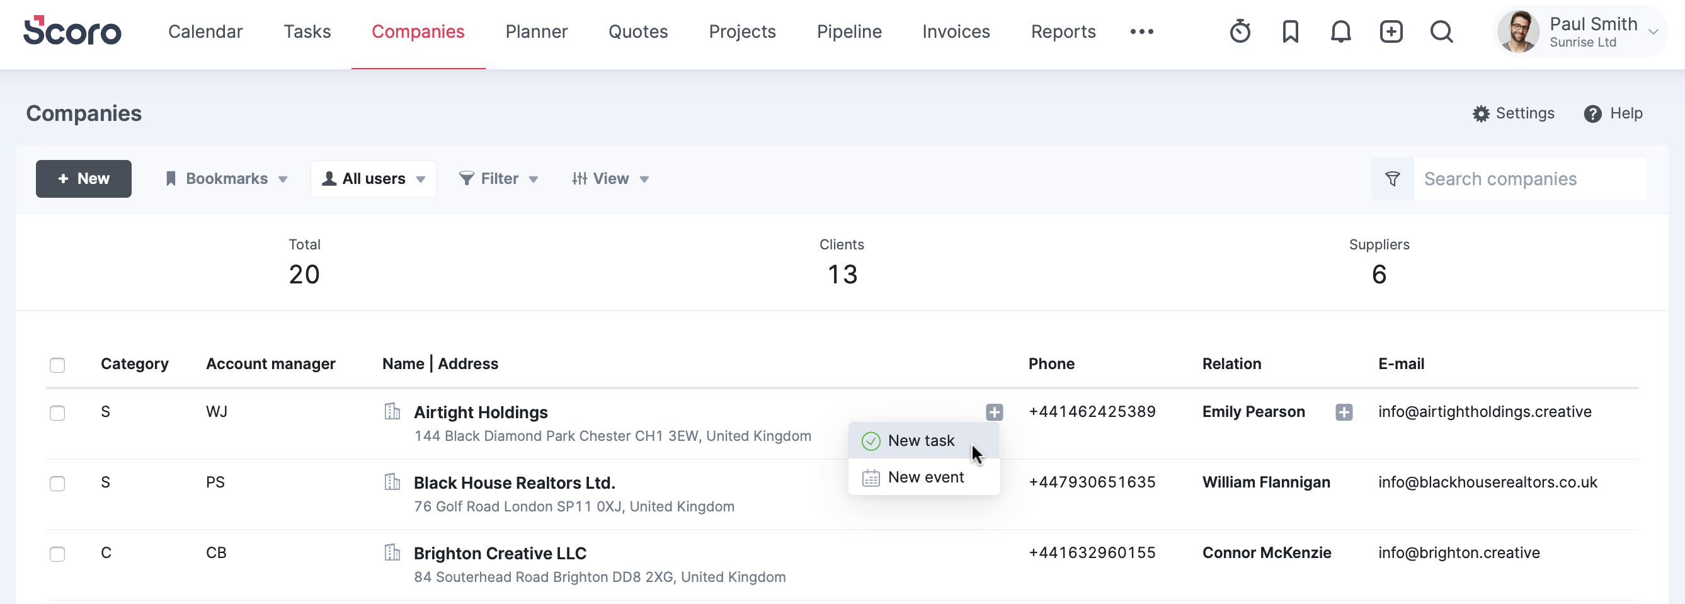Screen dimensions: 1685x604
Task: Click the calendar icon beside New event
Action: point(871,478)
